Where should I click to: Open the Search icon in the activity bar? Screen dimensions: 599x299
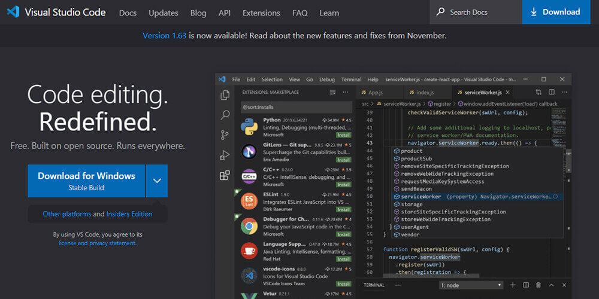[x=225, y=115]
